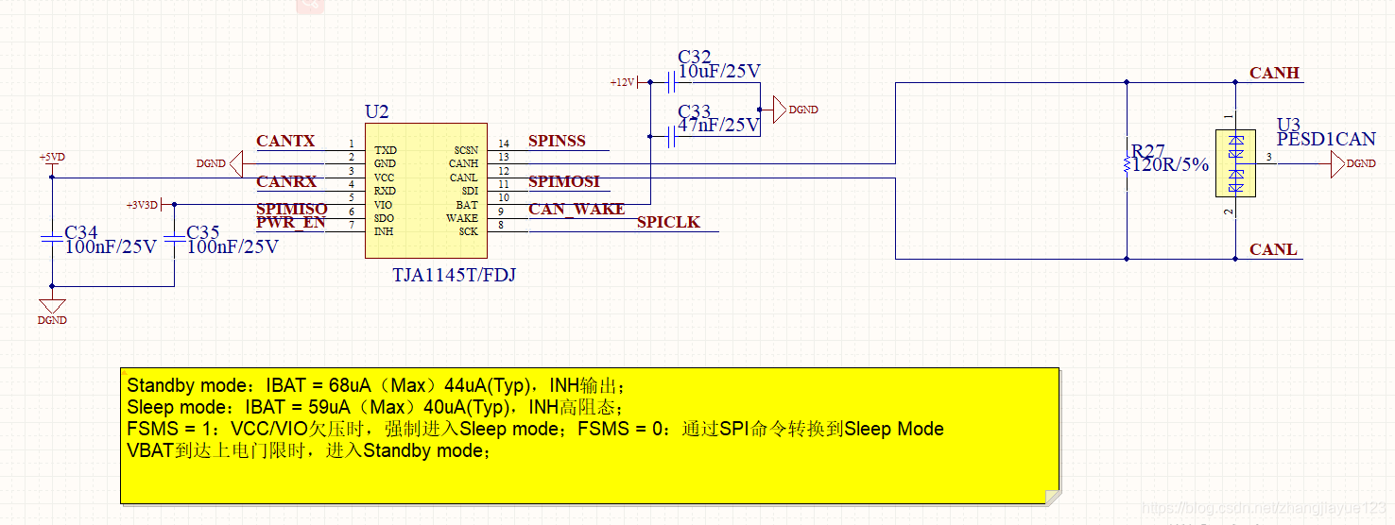Image resolution: width=1395 pixels, height=525 pixels.
Task: Click the note line starting "VBAT"
Action: pos(310,451)
